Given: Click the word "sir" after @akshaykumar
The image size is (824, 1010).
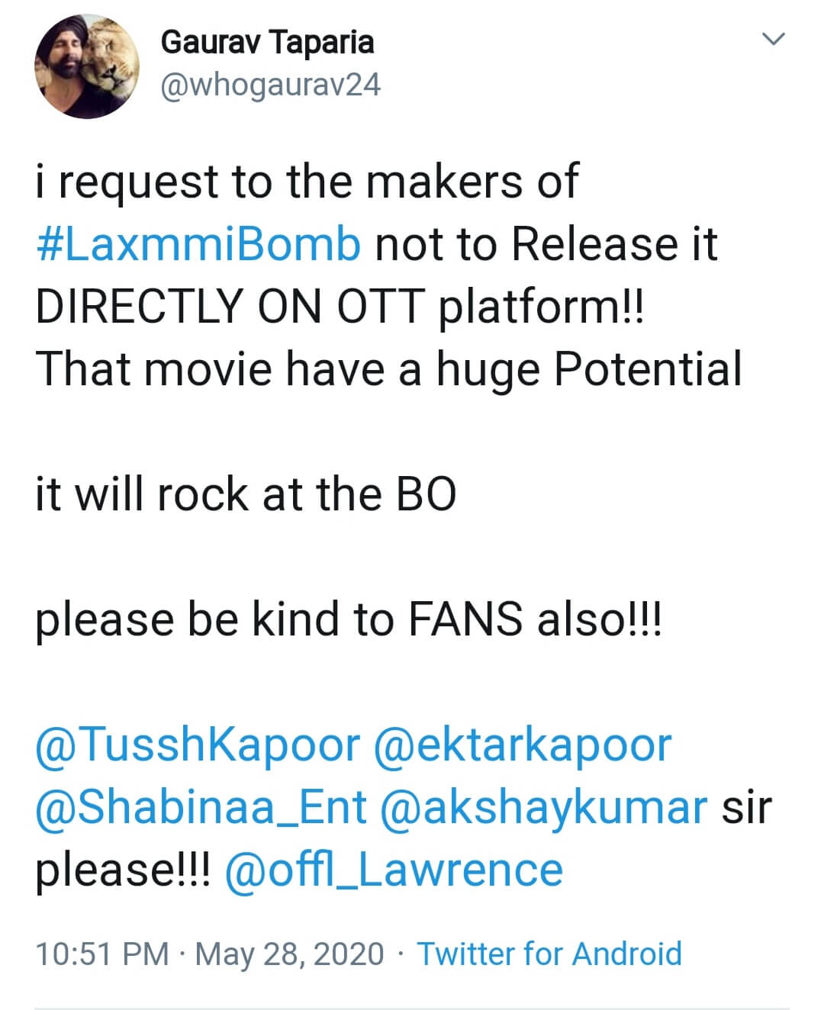Looking at the screenshot, I should pyautogui.click(x=747, y=807).
